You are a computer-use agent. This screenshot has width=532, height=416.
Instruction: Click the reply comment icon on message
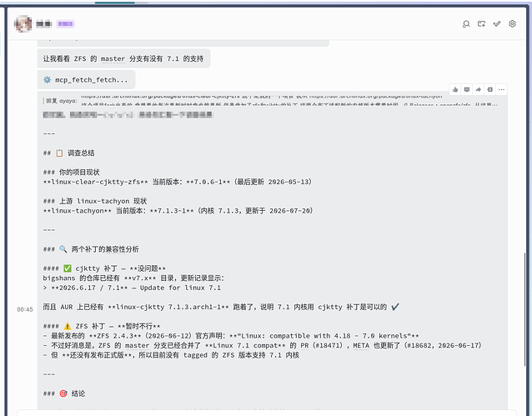click(x=467, y=89)
